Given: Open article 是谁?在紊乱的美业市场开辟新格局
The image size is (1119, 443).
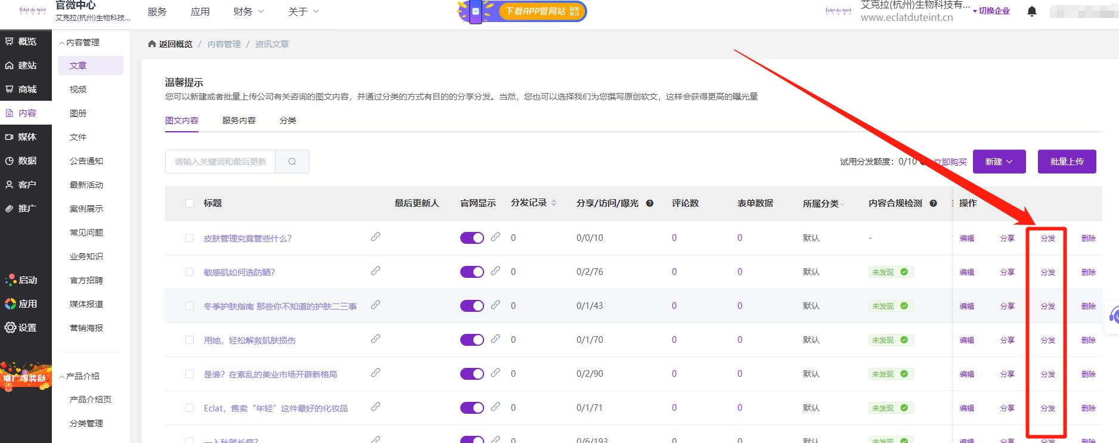Looking at the screenshot, I should [271, 374].
